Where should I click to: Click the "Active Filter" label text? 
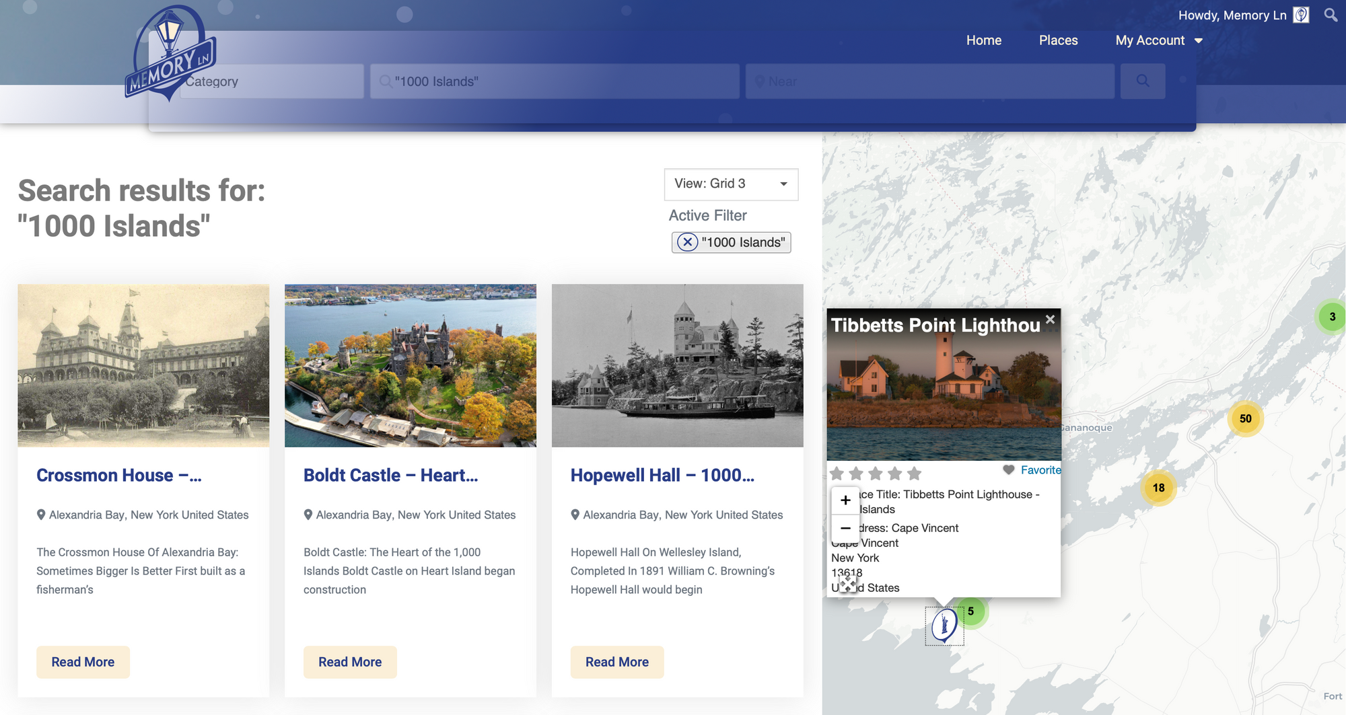(x=708, y=215)
